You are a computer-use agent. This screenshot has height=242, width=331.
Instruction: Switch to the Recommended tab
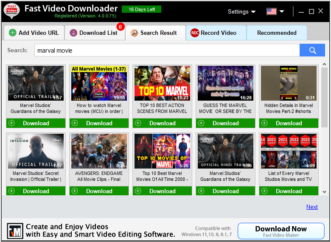coord(277,33)
